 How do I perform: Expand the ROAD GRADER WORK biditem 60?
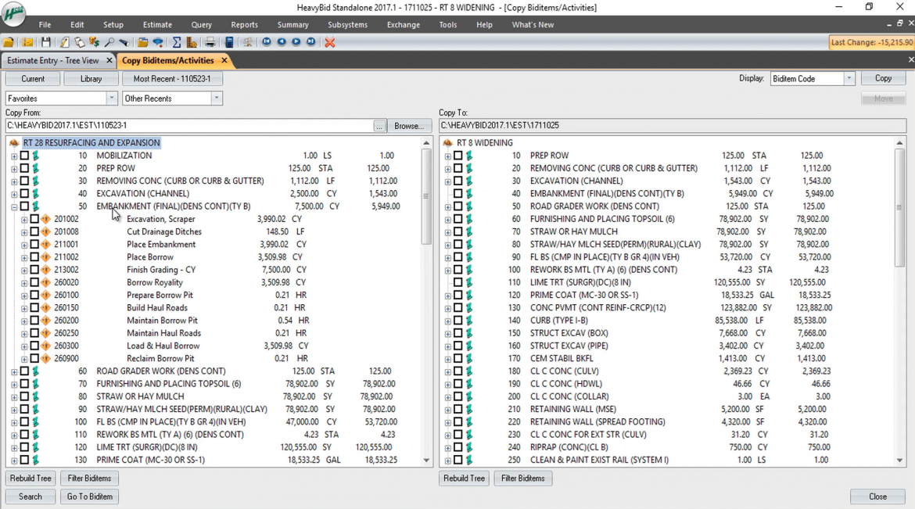15,371
